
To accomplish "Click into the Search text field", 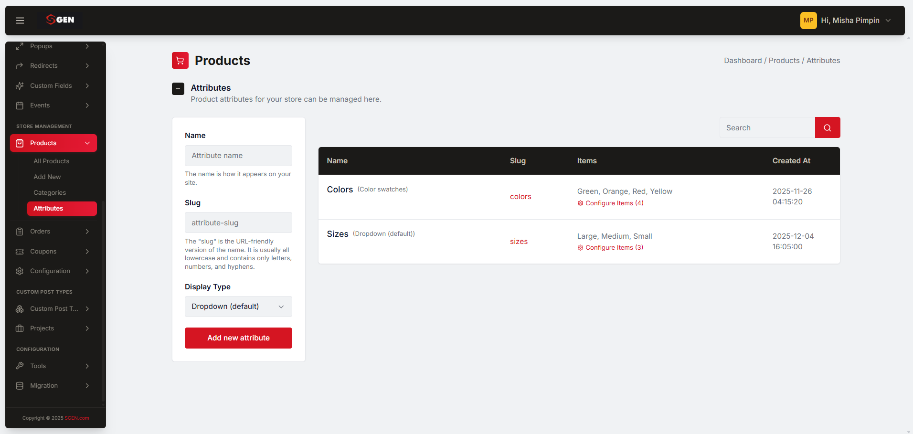I will click(x=767, y=127).
